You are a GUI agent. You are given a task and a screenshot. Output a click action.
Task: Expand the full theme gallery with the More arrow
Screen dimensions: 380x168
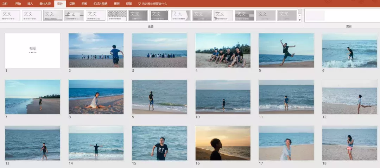300,20
